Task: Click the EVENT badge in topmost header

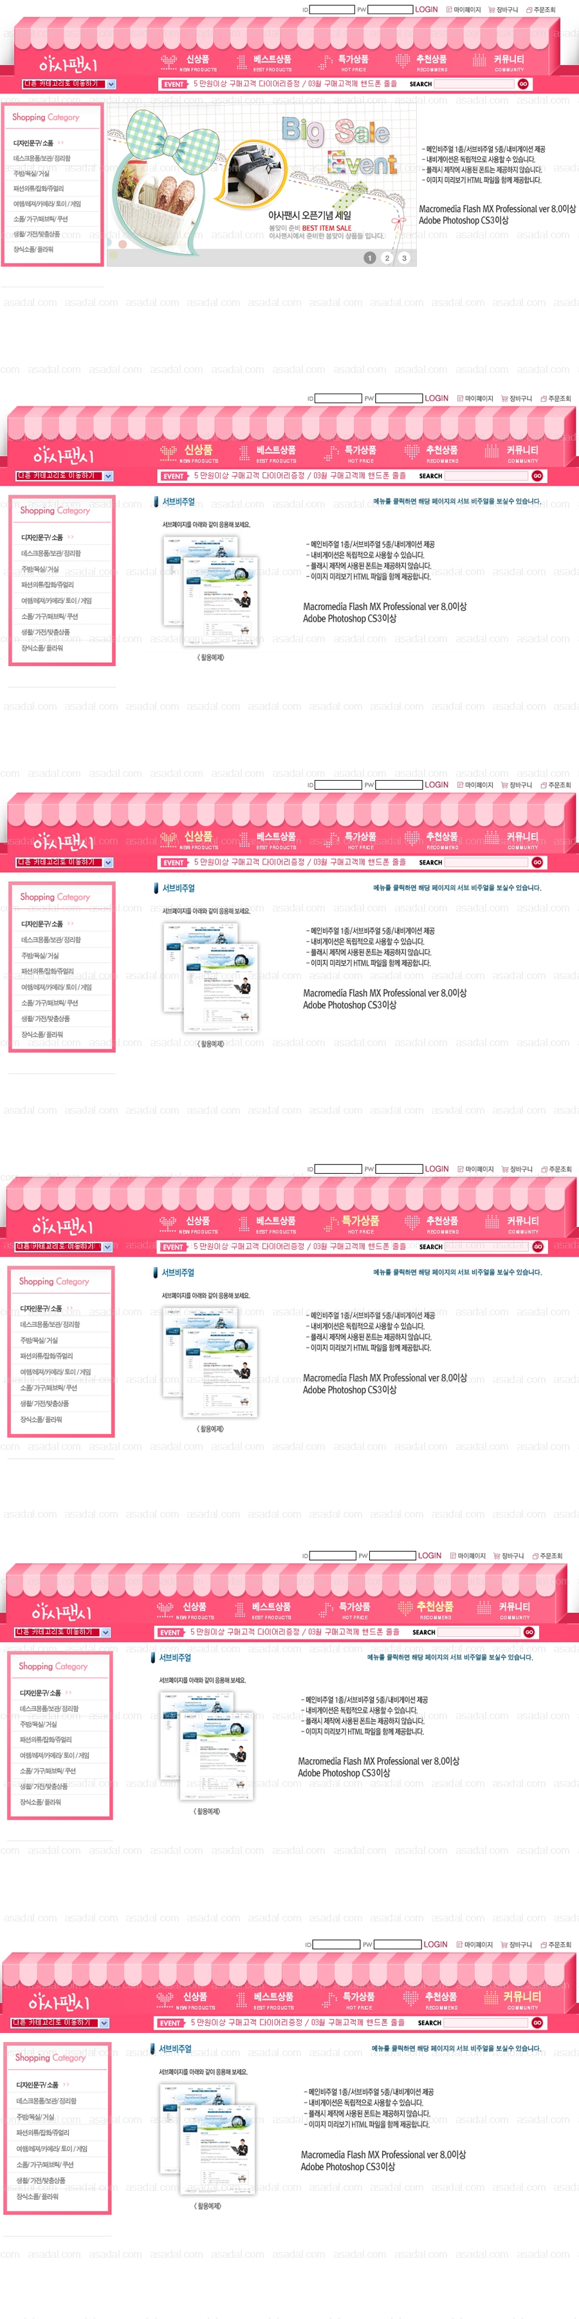Action: pyautogui.click(x=174, y=84)
